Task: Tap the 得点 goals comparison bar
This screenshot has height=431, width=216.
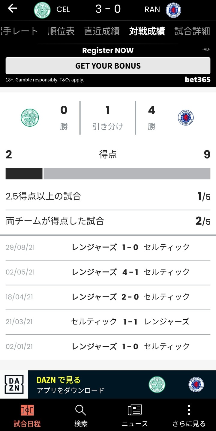Action: [x=108, y=174]
